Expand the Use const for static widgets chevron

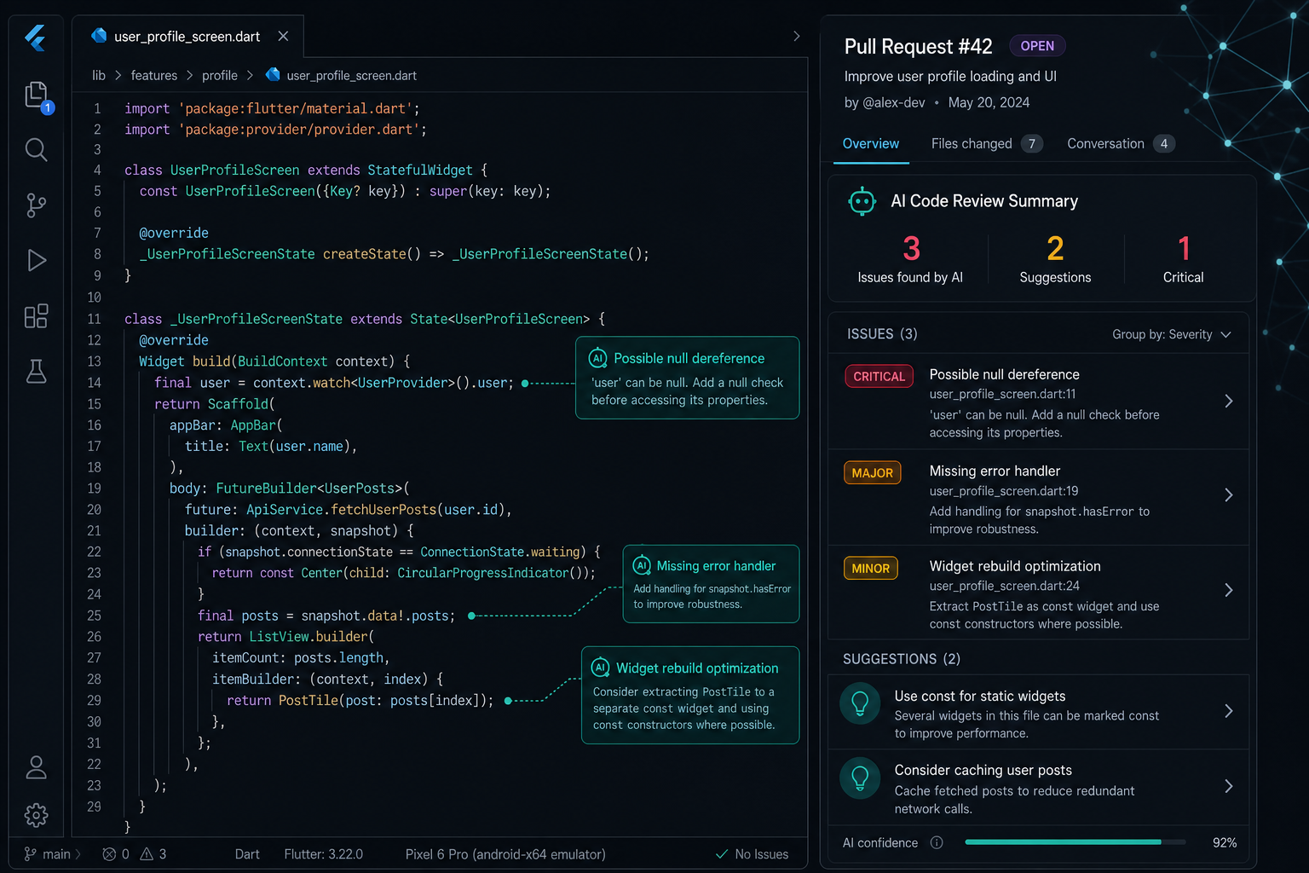(x=1228, y=711)
